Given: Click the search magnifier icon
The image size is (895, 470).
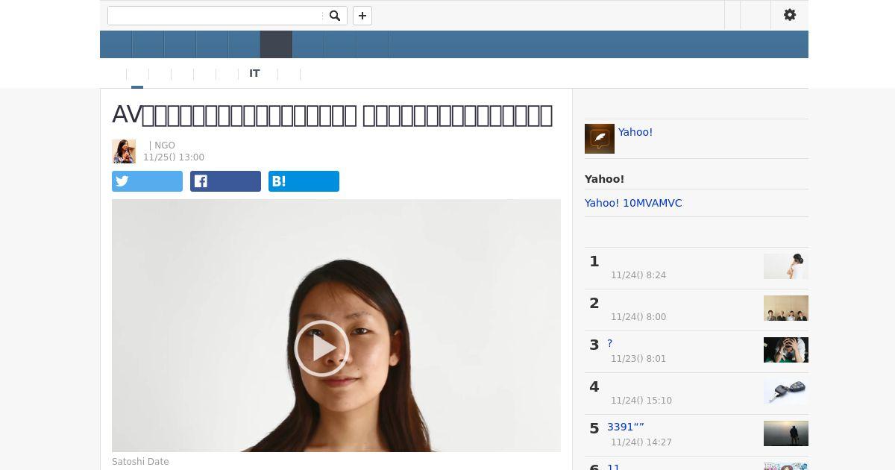Looking at the screenshot, I should point(335,16).
